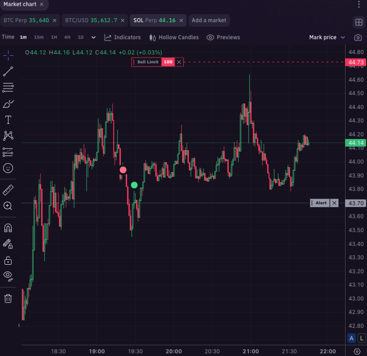Click Add a market
Image resolution: width=367 pixels, height=356 pixels.
tap(209, 20)
